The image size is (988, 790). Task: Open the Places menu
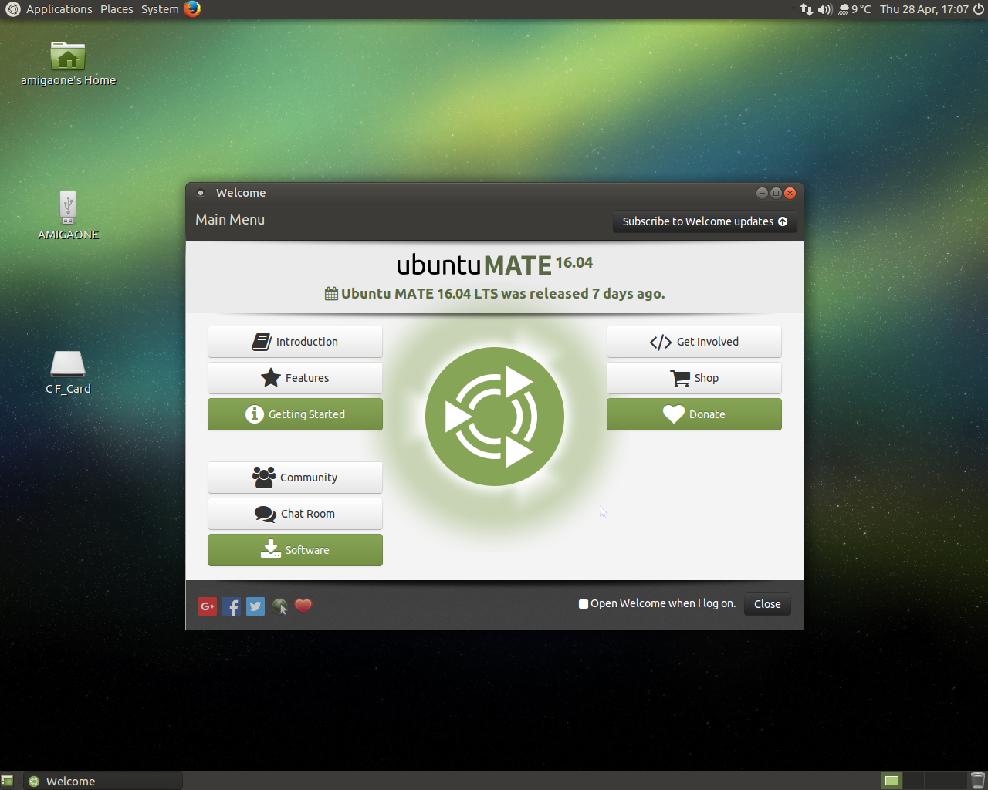point(117,9)
